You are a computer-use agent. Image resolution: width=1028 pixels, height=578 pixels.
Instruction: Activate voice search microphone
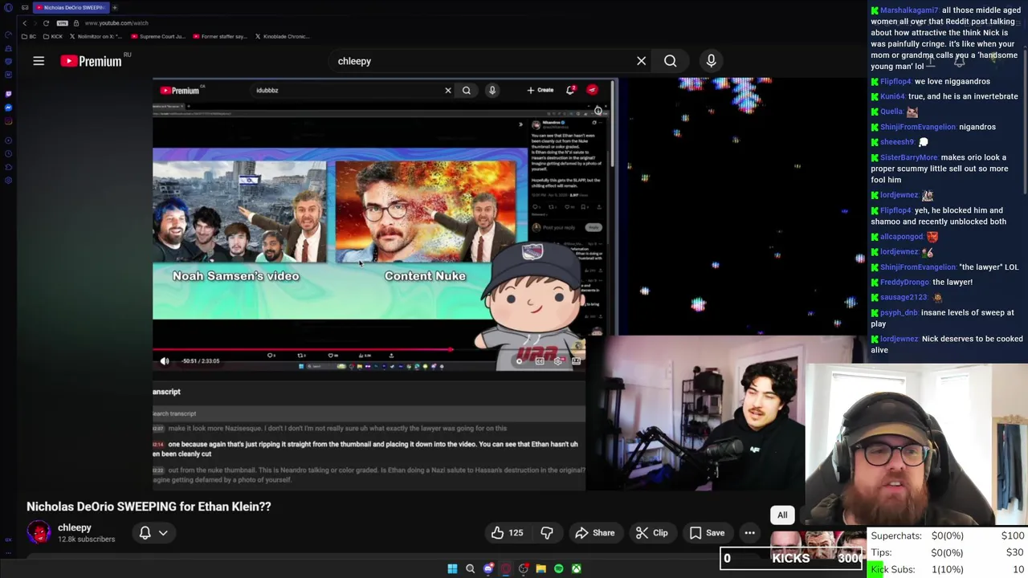pos(711,61)
